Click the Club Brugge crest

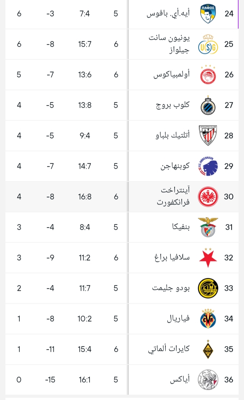click(x=208, y=105)
